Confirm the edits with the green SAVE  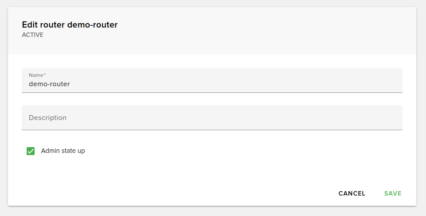[x=393, y=193]
